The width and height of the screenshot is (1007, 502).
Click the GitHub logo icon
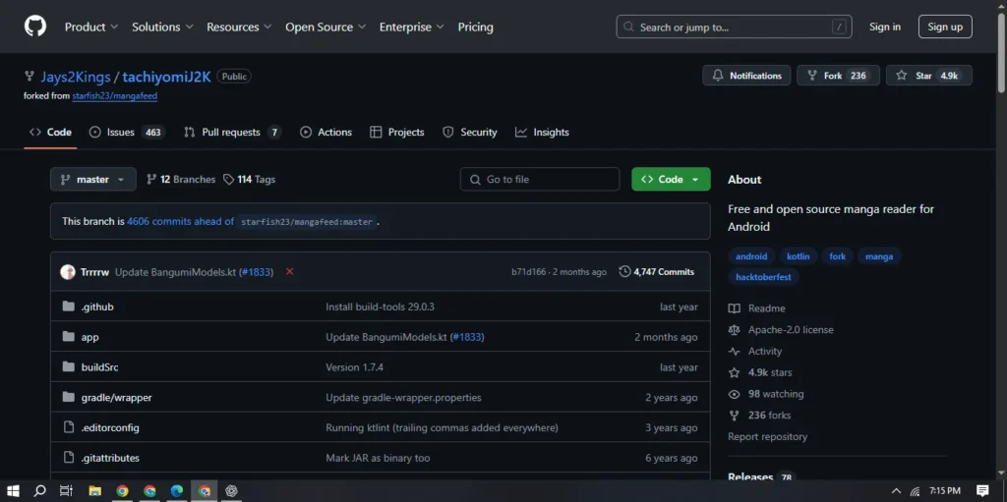click(34, 27)
